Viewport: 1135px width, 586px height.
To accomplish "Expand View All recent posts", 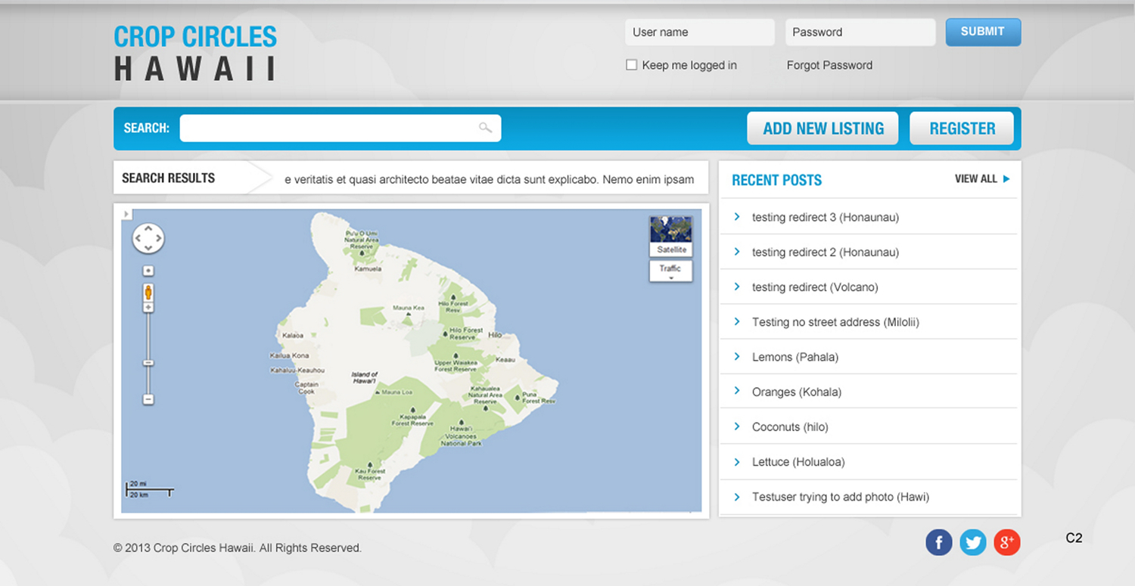I will (x=981, y=179).
